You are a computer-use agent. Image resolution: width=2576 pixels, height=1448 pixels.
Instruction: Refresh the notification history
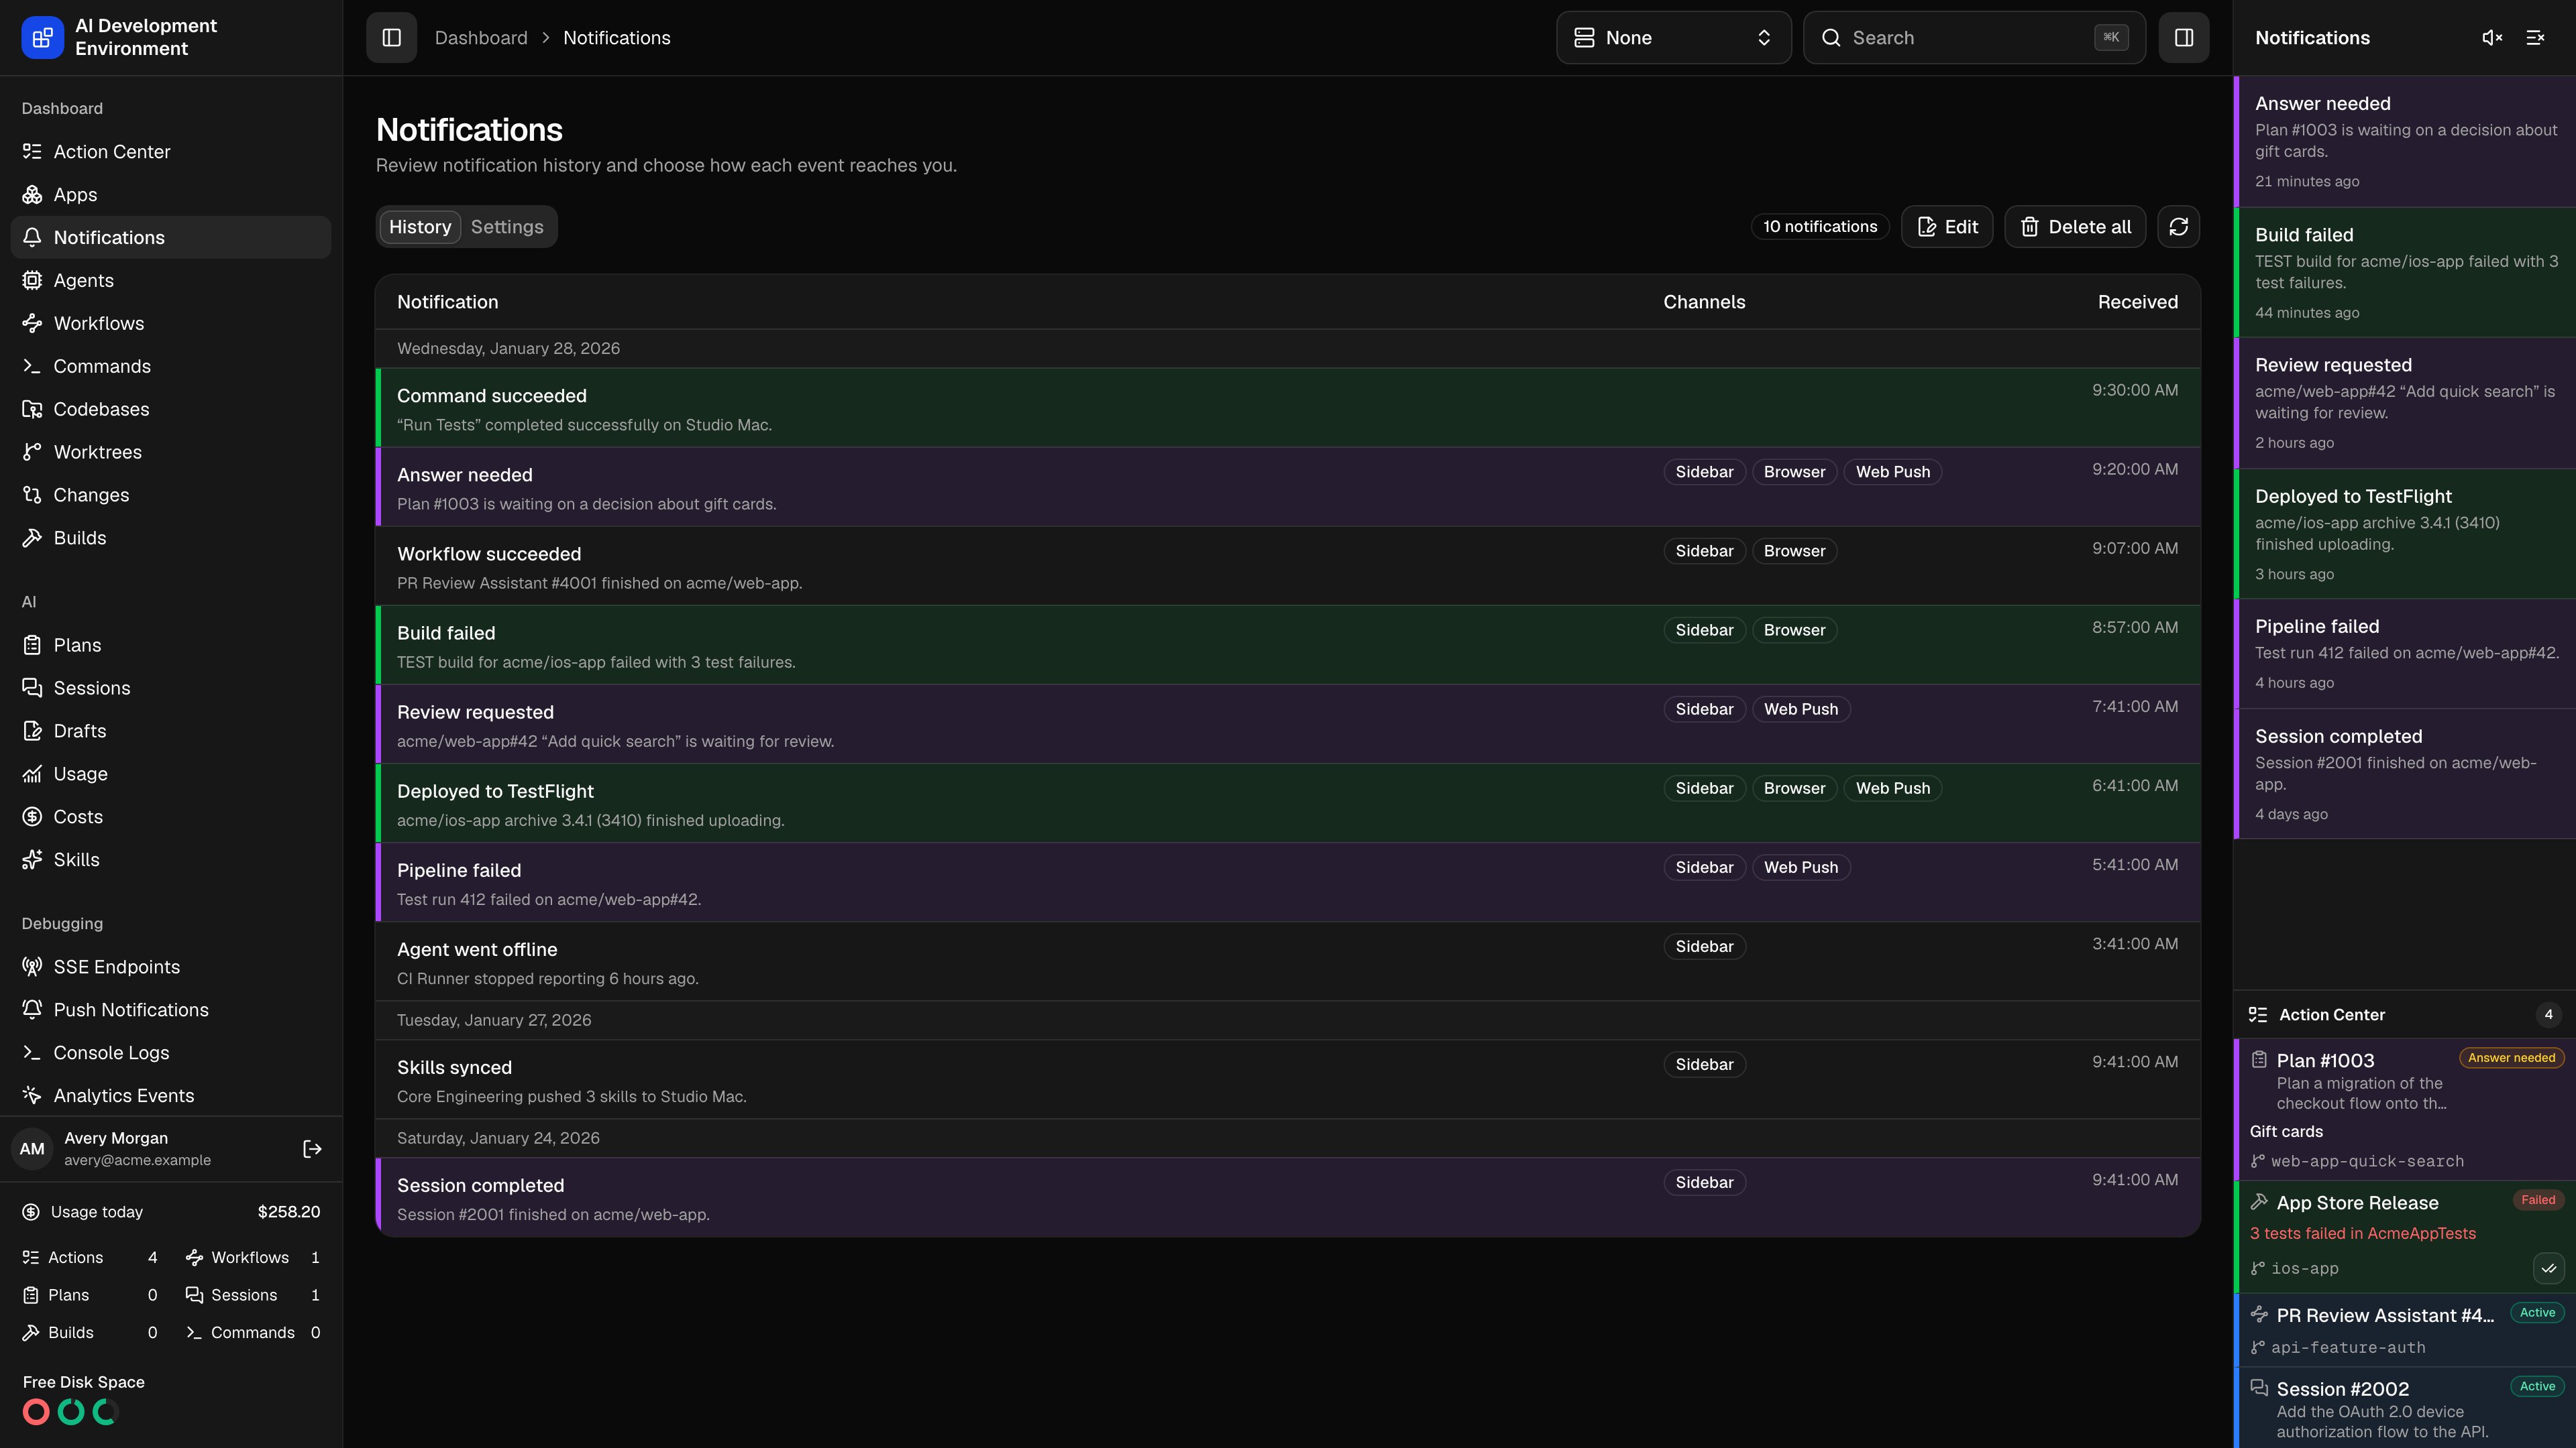2178,227
